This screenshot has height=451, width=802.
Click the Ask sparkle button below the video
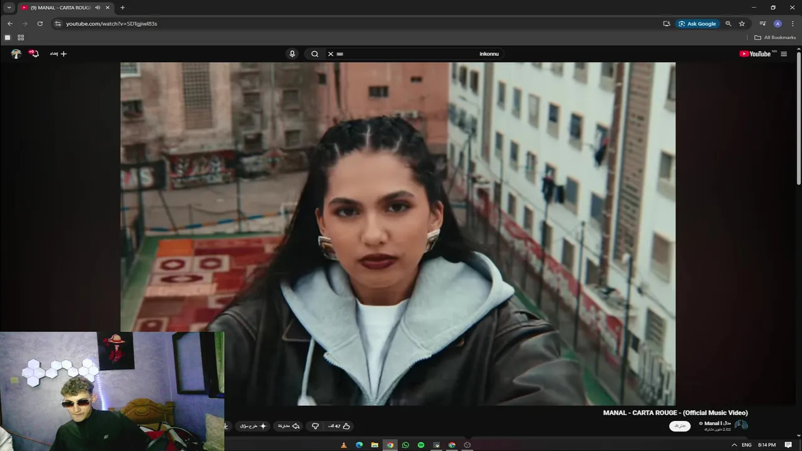tap(253, 426)
